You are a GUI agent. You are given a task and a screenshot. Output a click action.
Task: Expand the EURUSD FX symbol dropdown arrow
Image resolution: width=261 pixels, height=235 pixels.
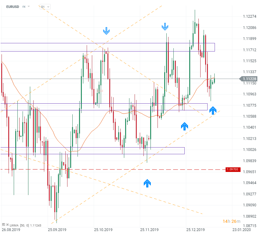(x=29, y=6)
